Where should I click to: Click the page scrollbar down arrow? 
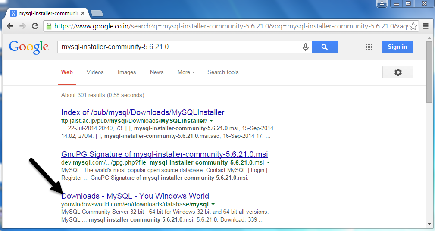tap(429, 224)
